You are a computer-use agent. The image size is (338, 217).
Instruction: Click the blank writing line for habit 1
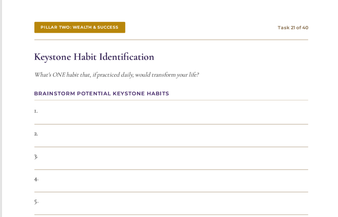[x=172, y=118]
